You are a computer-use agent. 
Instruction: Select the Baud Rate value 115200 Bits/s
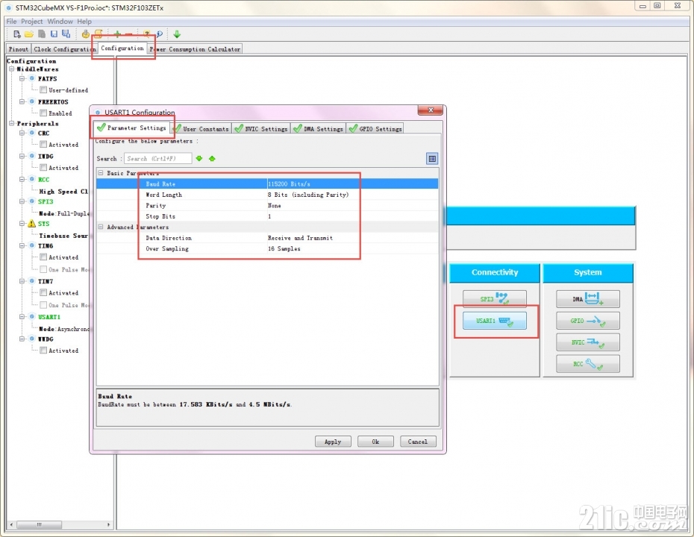click(289, 183)
